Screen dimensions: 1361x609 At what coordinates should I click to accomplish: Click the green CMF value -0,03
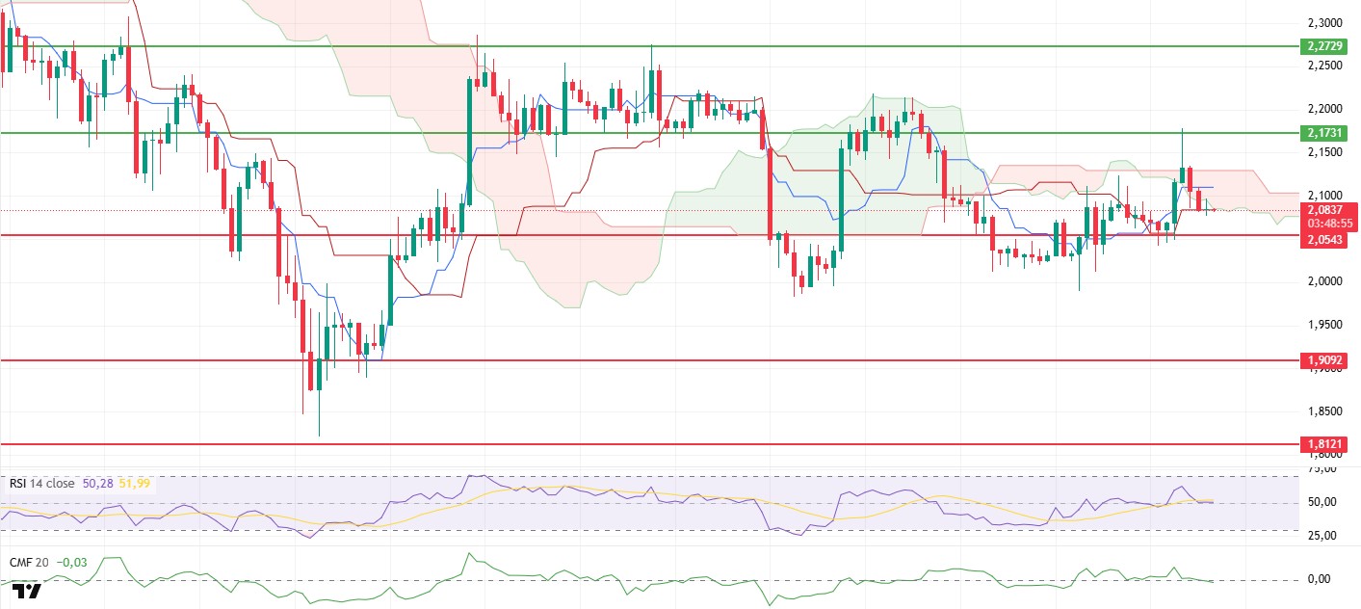click(x=72, y=562)
